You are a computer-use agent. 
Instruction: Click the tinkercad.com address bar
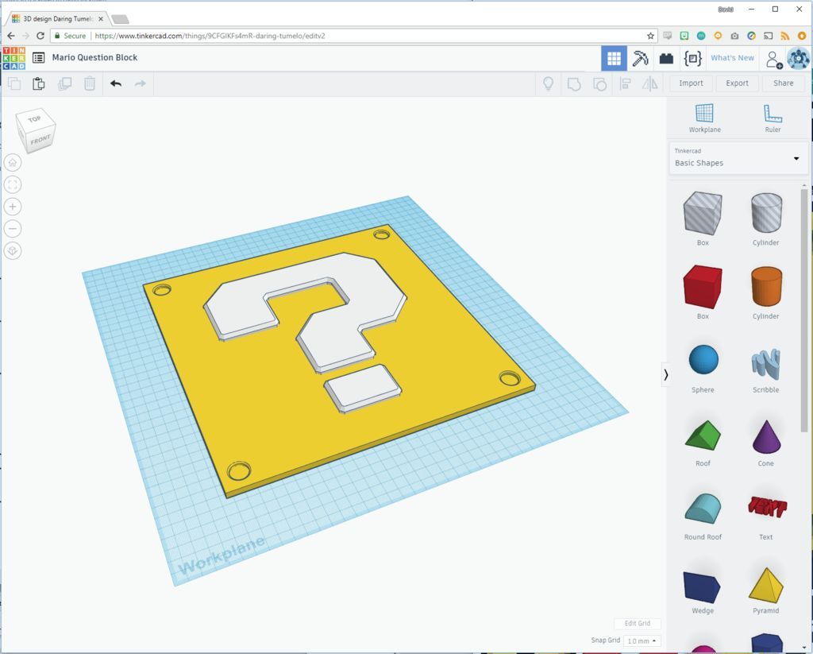tap(354, 36)
